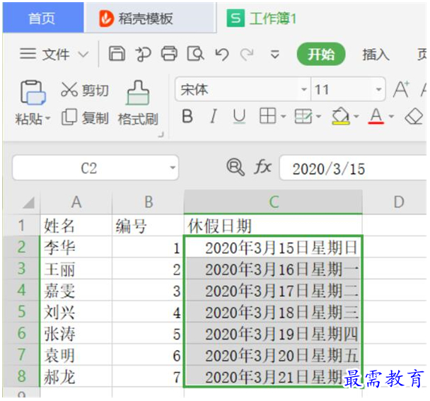Switch to the 稻壳模板 tab
430x401 pixels.
coord(150,18)
